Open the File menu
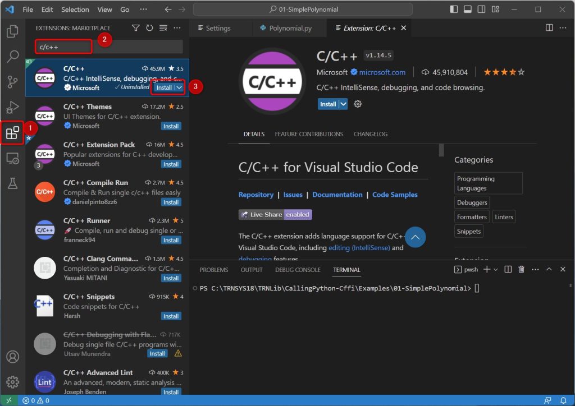 (x=28, y=10)
